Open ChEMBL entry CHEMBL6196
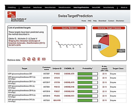Image resolution: width=135 pixels, height=108 pixels. (x=69, y=87)
